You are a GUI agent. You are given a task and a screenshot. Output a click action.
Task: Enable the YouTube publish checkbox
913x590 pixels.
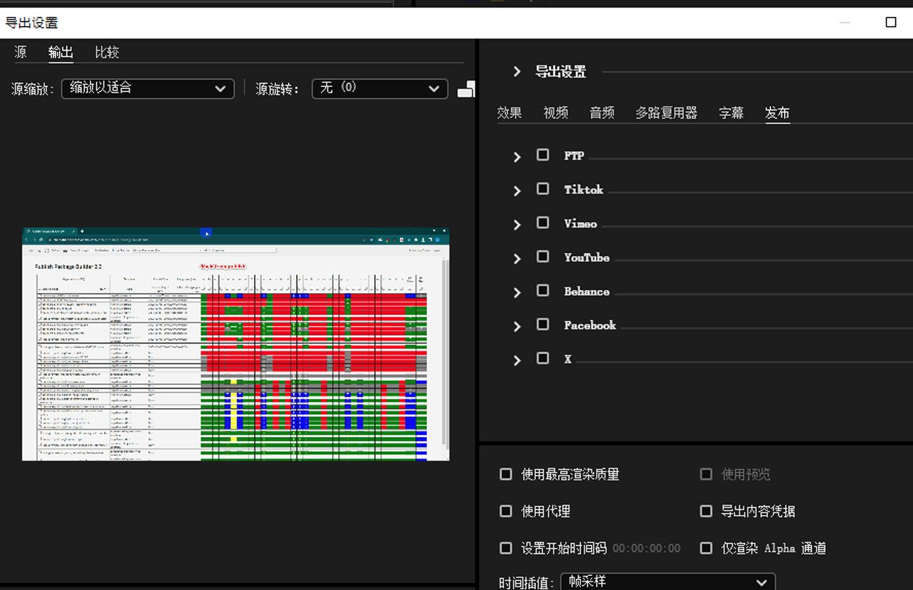(543, 256)
